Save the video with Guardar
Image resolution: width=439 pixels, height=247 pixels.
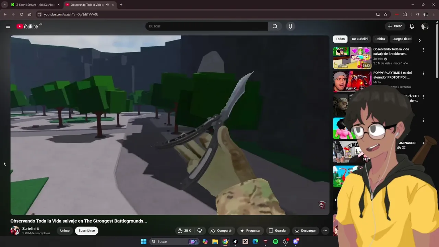click(277, 231)
